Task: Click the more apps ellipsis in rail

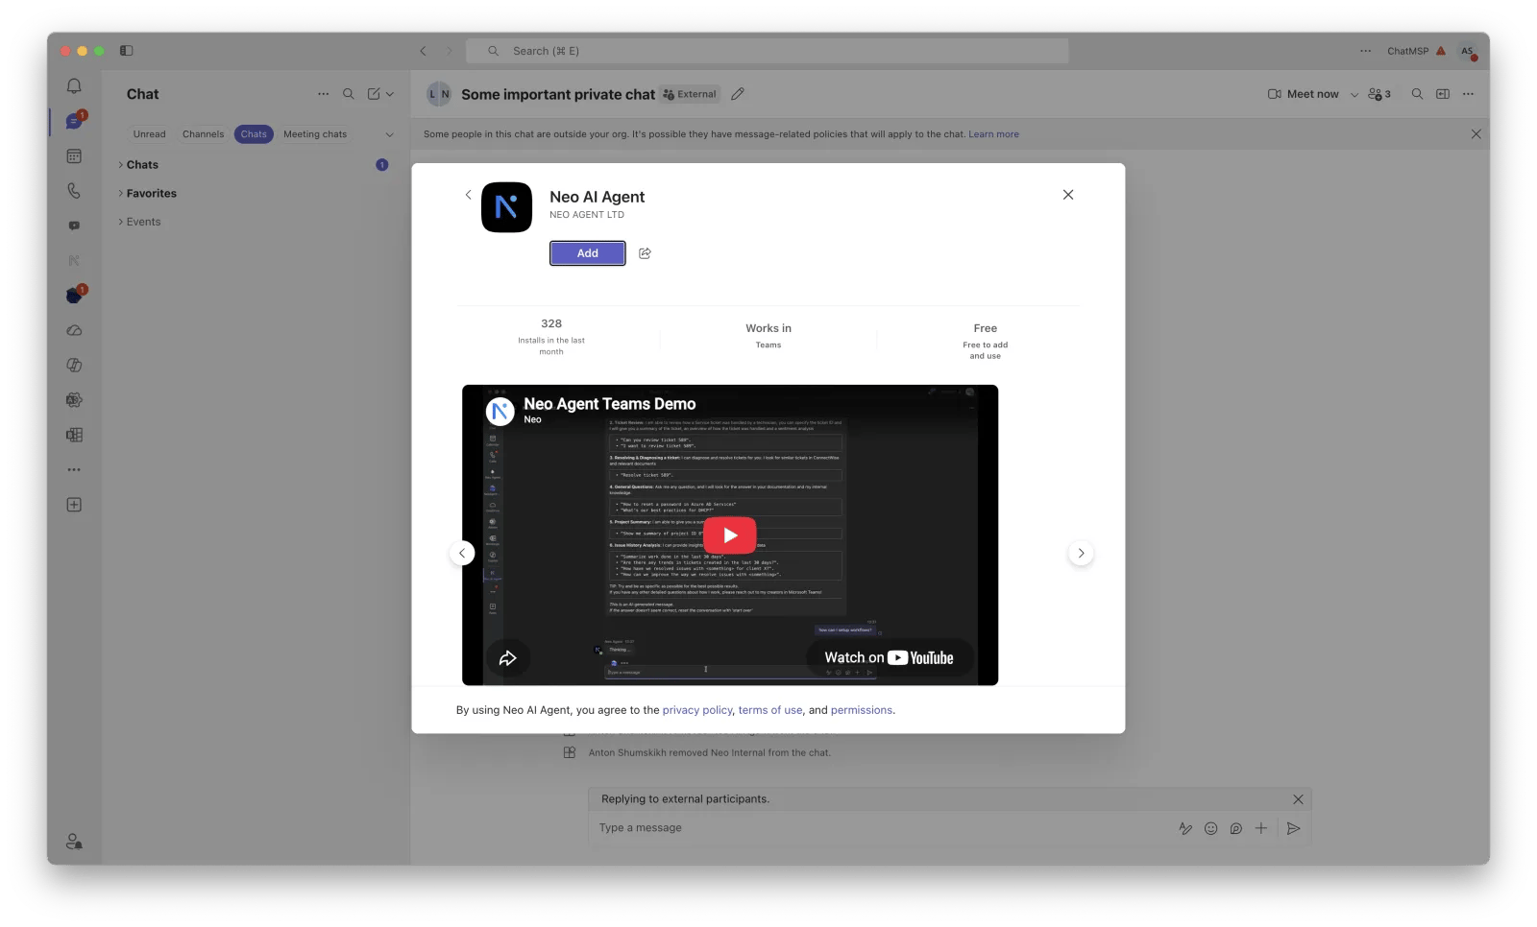Action: pyautogui.click(x=74, y=469)
